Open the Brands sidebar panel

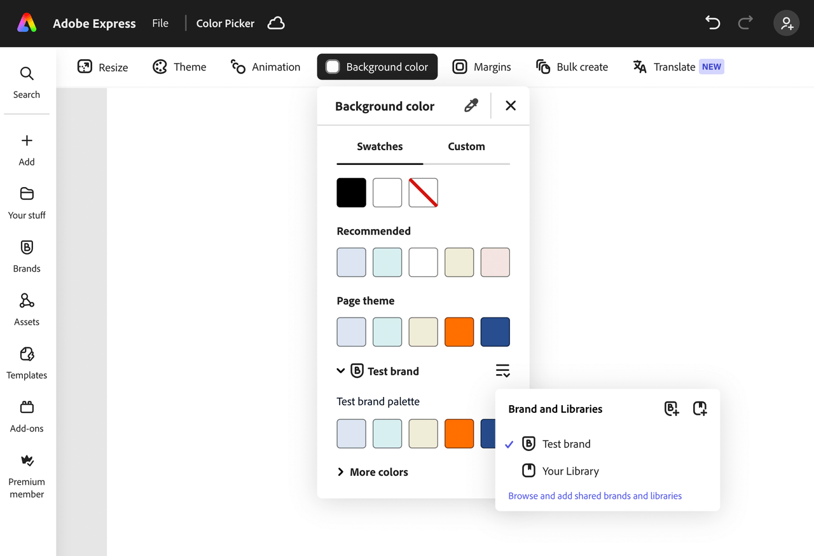[27, 256]
